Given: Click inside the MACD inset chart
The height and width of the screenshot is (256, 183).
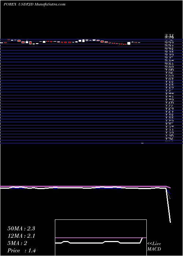Looking at the screenshot, I should pos(101,238).
